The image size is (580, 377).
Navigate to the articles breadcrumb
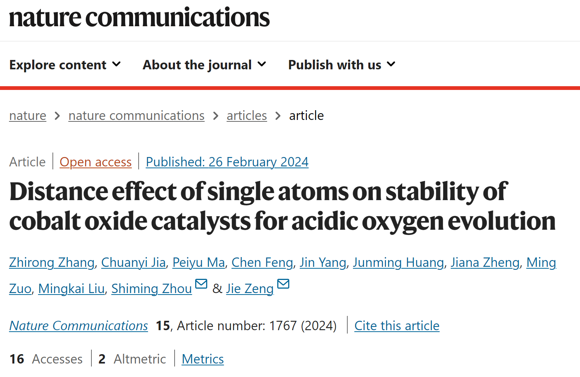[247, 115]
